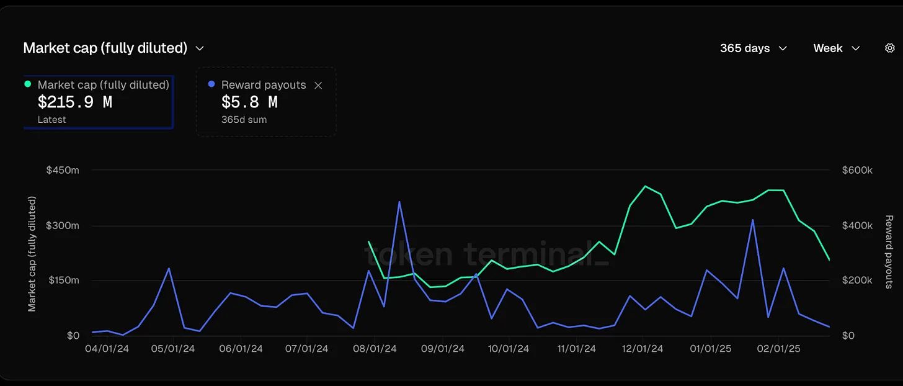Click the 08/01/24 x-axis date label
Image resolution: width=903 pixels, height=386 pixels.
tap(375, 349)
